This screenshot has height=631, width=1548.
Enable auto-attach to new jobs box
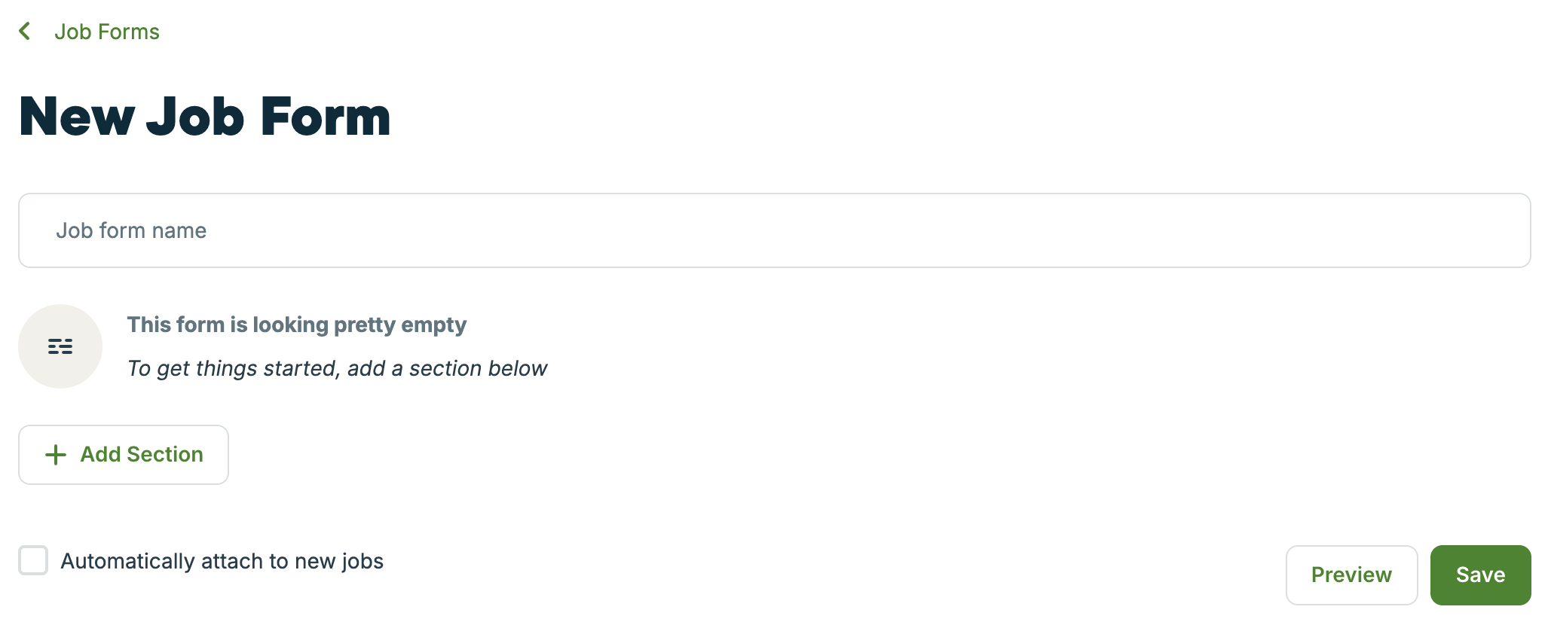pyautogui.click(x=33, y=560)
